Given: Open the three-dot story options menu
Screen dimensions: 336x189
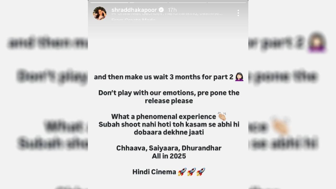Looking at the screenshot, I should (x=238, y=13).
